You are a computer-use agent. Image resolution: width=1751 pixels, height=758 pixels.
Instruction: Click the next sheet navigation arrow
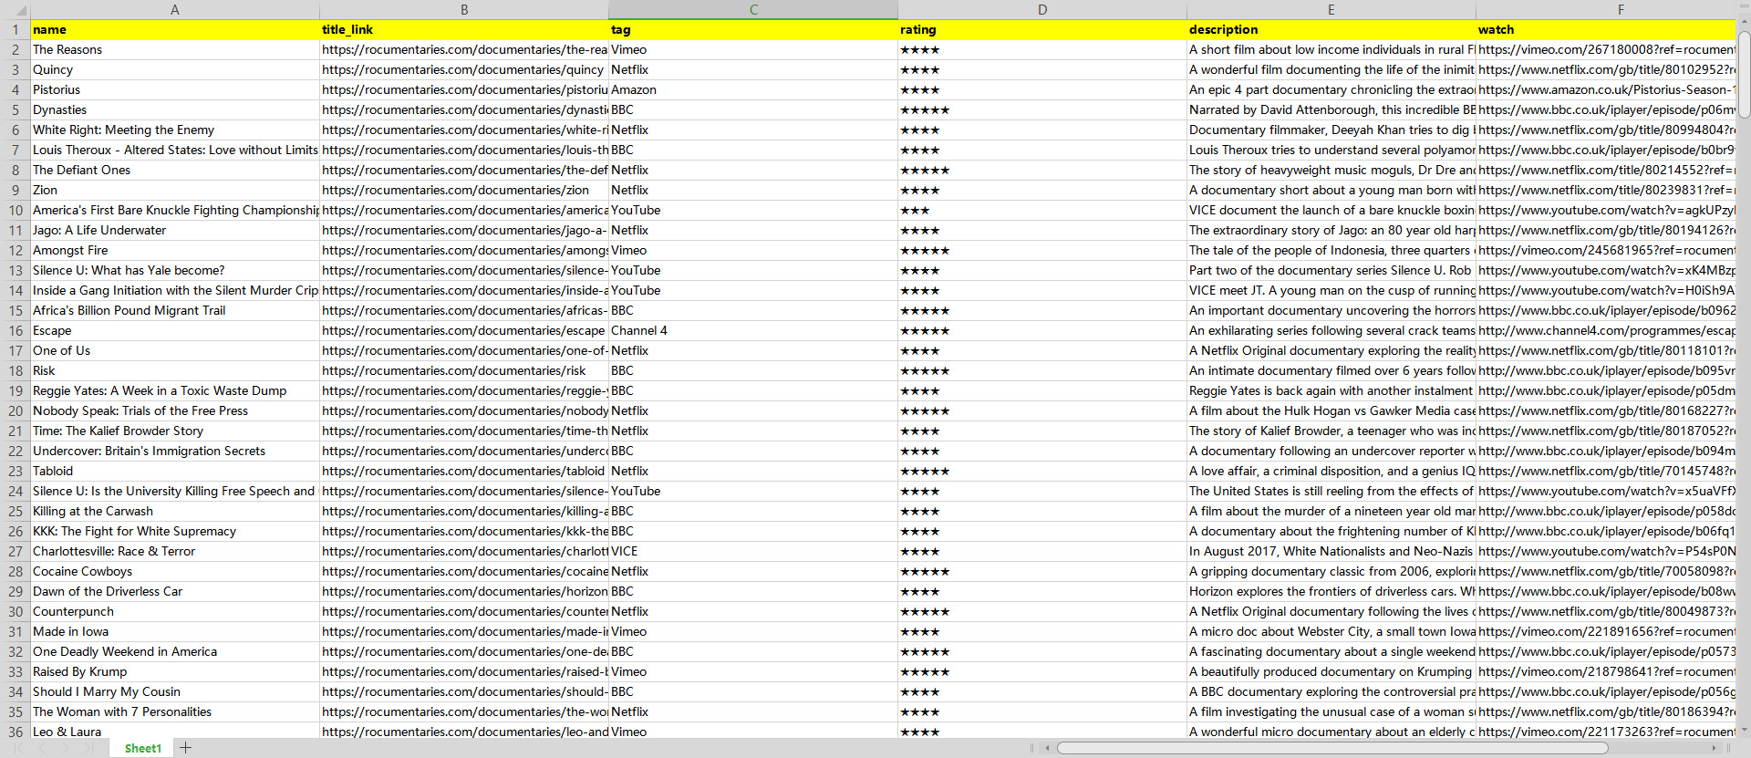click(66, 748)
